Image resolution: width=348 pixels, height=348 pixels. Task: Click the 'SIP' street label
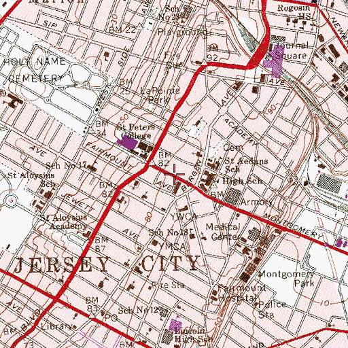(x=50, y=24)
